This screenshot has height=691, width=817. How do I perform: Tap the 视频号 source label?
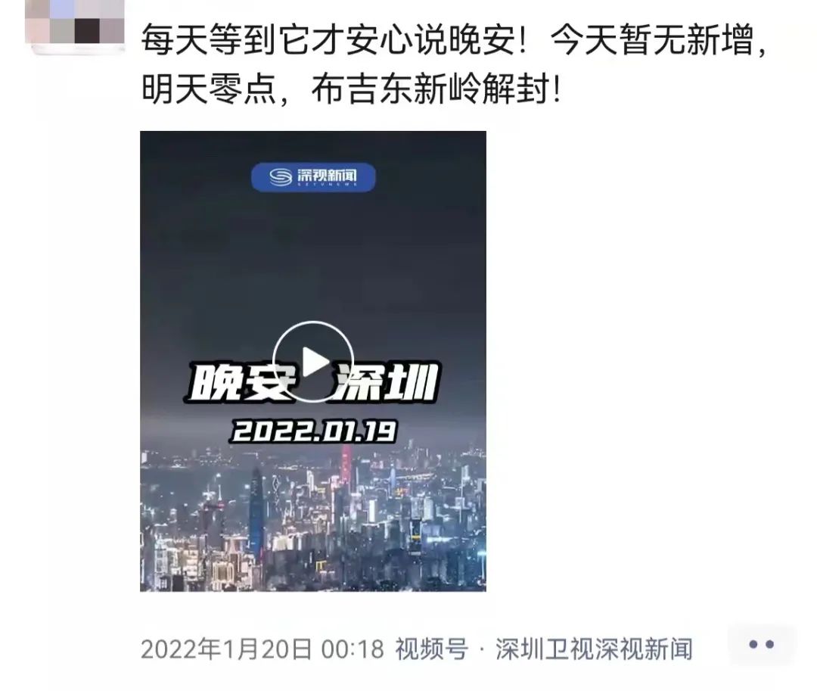click(x=431, y=649)
